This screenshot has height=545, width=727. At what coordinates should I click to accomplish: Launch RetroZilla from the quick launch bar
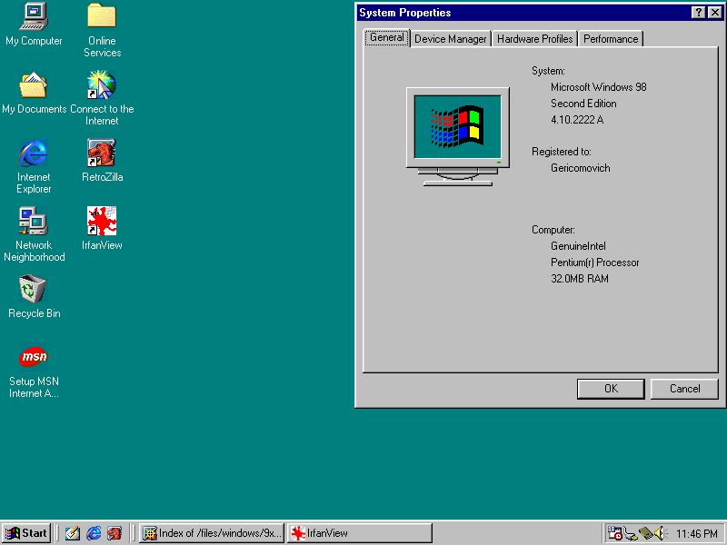point(115,533)
